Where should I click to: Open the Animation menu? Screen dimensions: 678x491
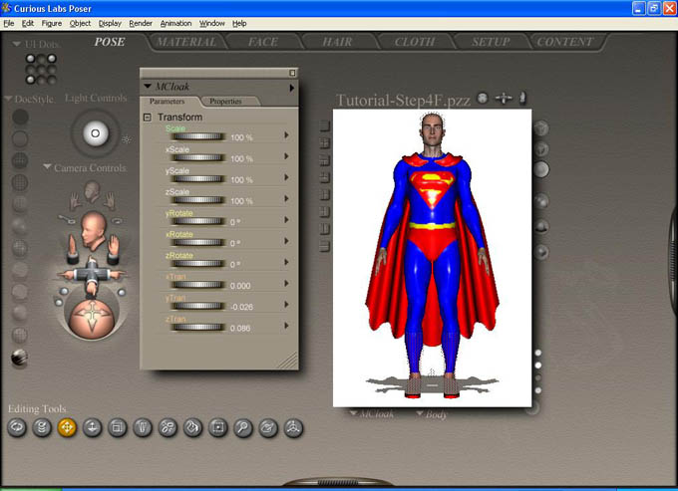tap(175, 23)
